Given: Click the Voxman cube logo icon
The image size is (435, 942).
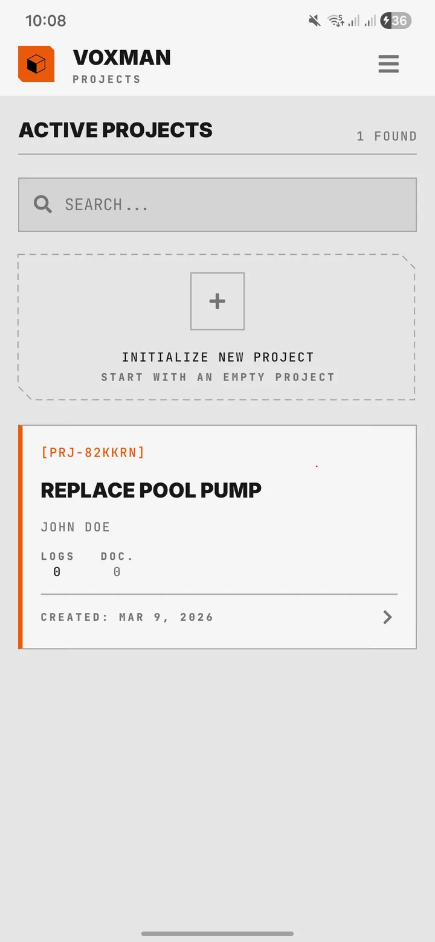Looking at the screenshot, I should coord(36,64).
